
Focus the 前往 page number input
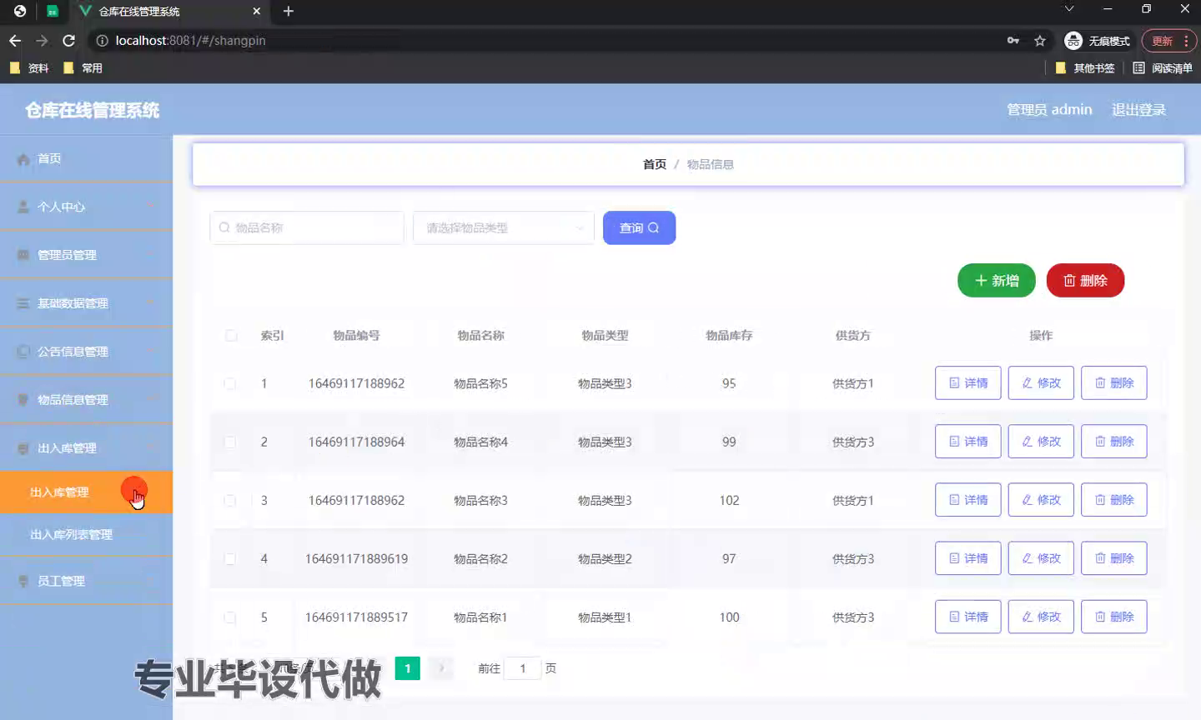(x=523, y=668)
